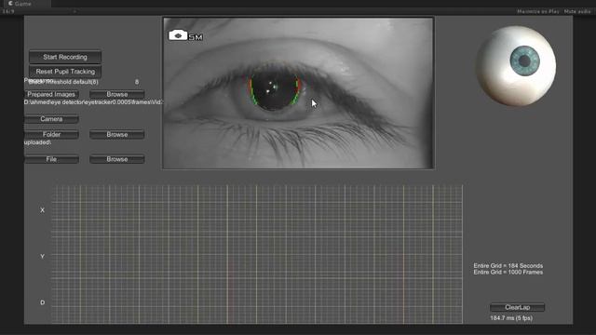Image resolution: width=596 pixels, height=335 pixels.
Task: Browse for a single file
Action: pos(117,159)
